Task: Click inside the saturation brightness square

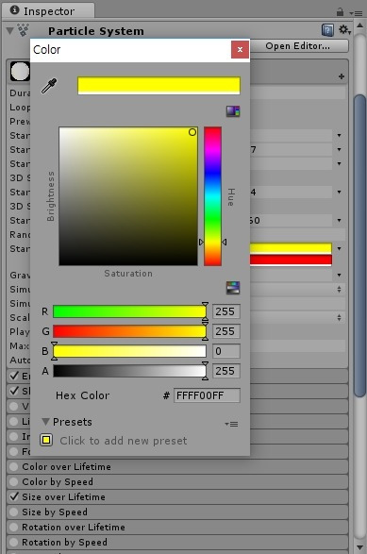Action: 128,196
